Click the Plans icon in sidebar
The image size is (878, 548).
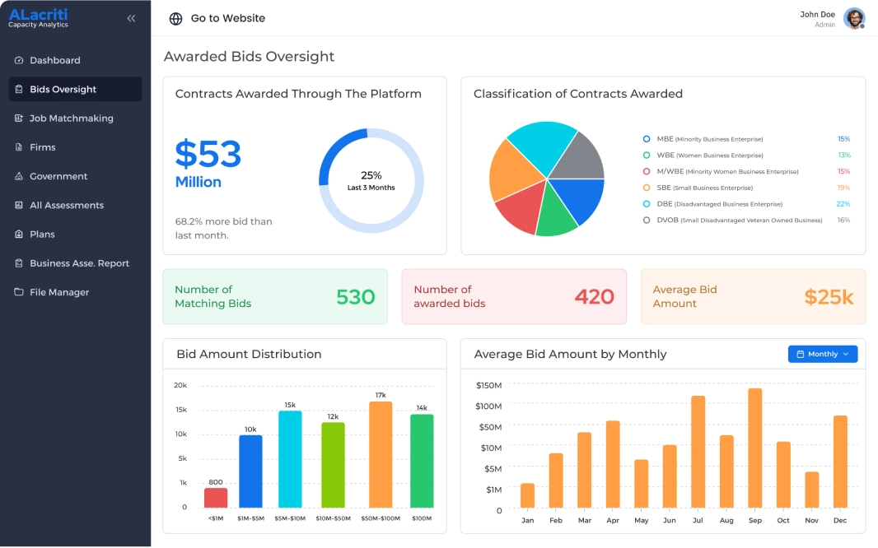click(x=19, y=235)
